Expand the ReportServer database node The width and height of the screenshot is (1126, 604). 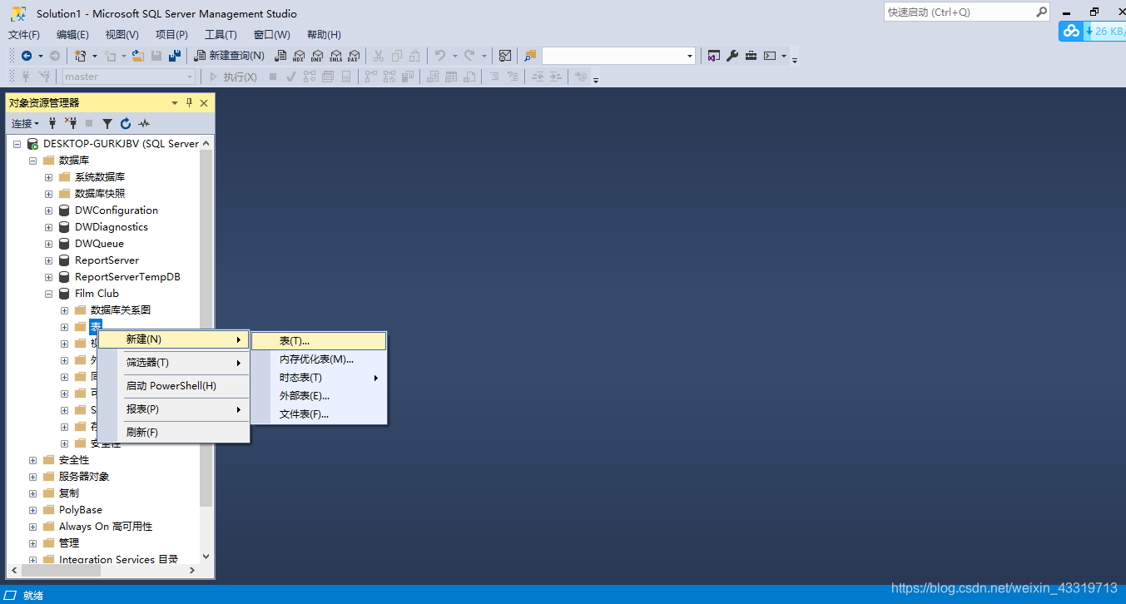[x=48, y=260]
